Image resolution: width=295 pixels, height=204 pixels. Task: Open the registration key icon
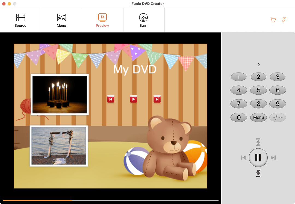pyautogui.click(x=284, y=20)
